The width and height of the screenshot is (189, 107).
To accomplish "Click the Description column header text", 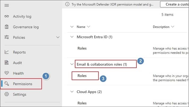I will (161, 27).
